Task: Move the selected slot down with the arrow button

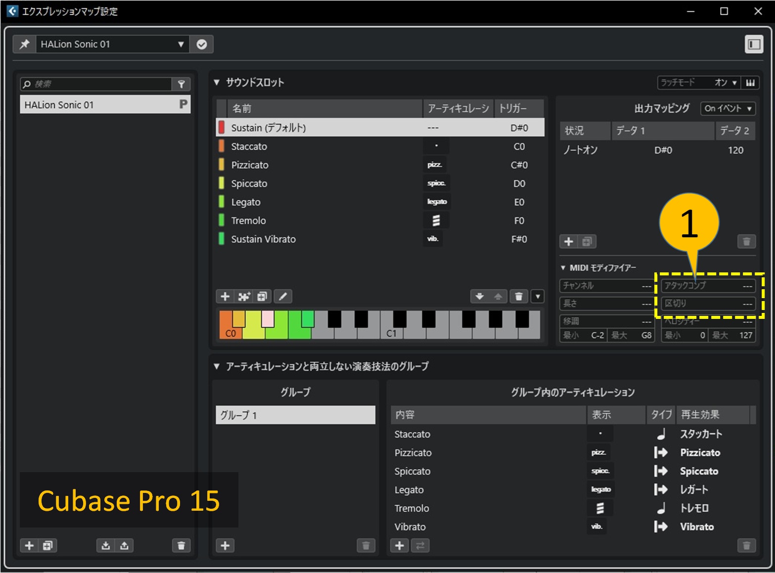Action: [479, 296]
